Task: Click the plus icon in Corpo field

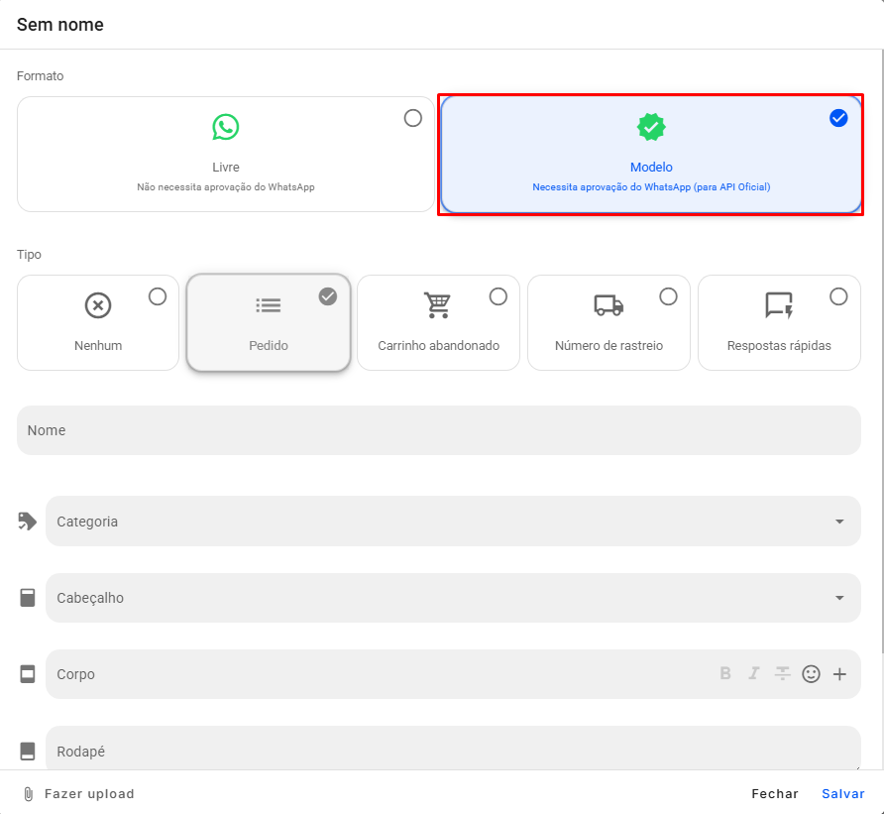Action: [x=839, y=674]
